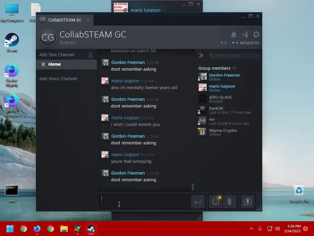Click the attach file paperclip icon
The height and width of the screenshot is (236, 314).
[229, 202]
